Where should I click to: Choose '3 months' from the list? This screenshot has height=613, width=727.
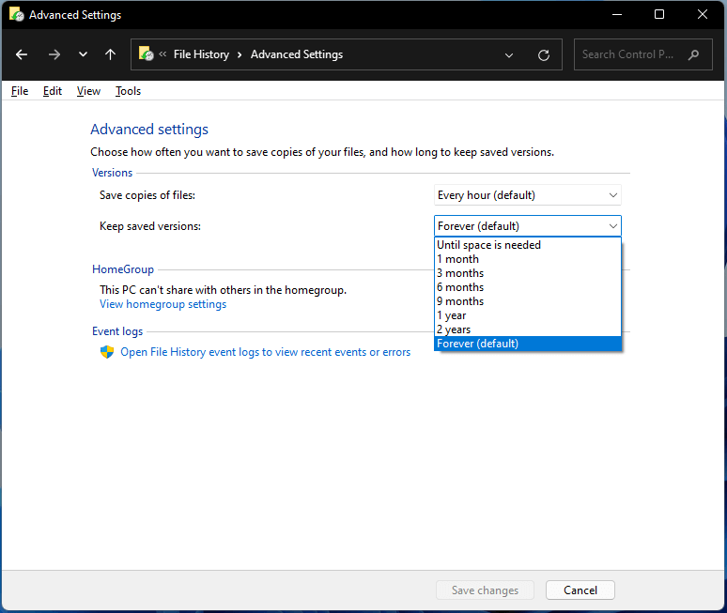pyautogui.click(x=460, y=273)
